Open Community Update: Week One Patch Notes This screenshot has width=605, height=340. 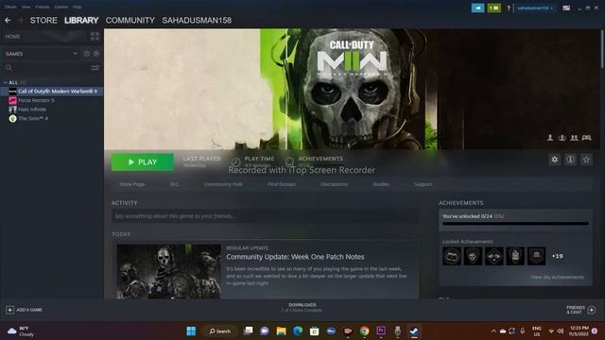pos(295,257)
